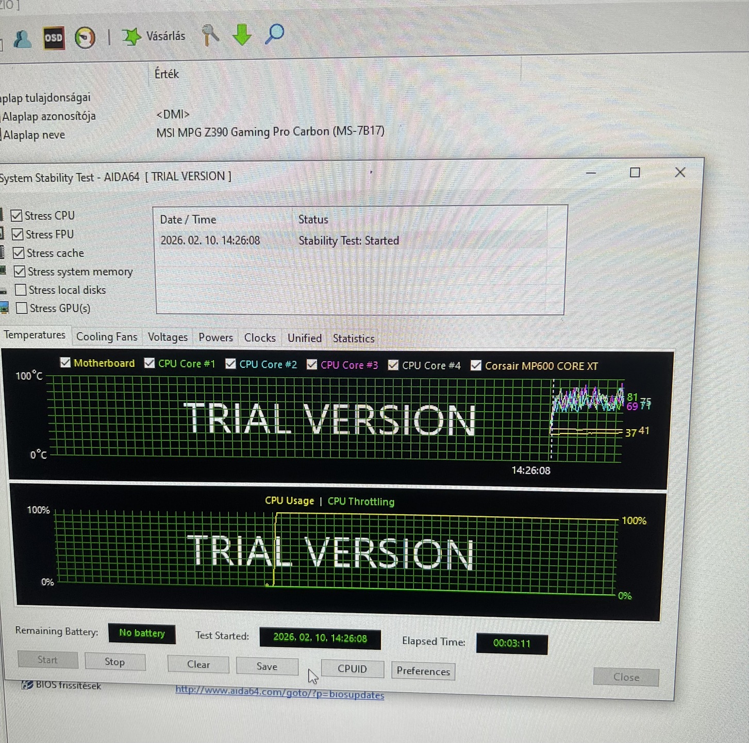Click the Date / Time column header
749x743 pixels.
pyautogui.click(x=188, y=219)
